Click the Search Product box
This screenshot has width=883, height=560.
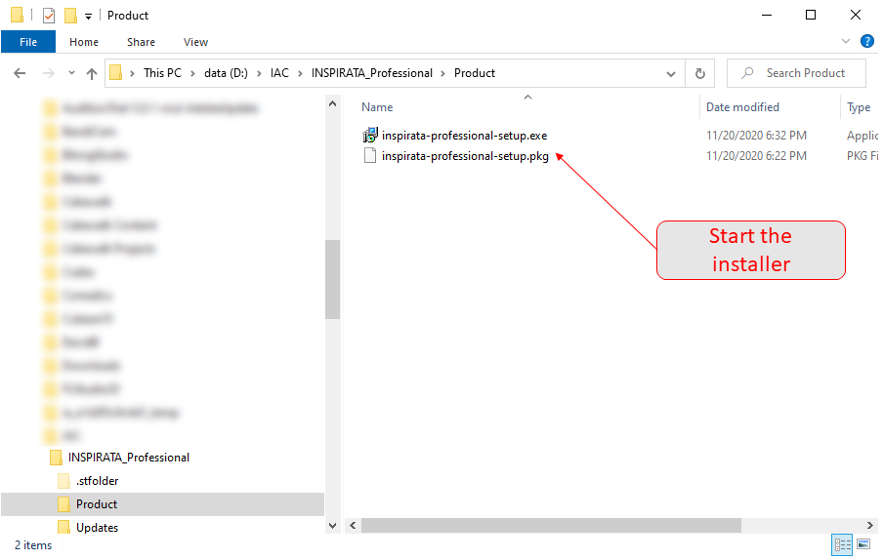(796, 73)
